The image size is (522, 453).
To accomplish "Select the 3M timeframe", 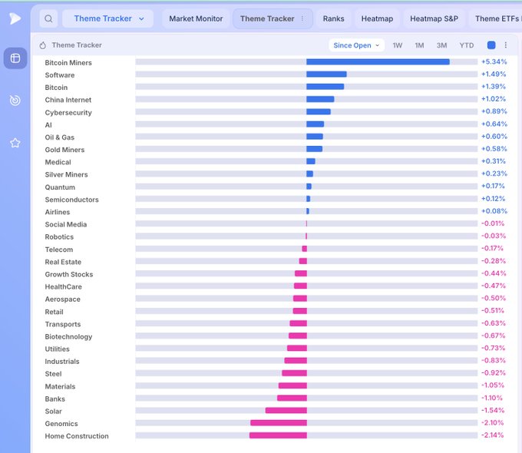I will coord(441,45).
